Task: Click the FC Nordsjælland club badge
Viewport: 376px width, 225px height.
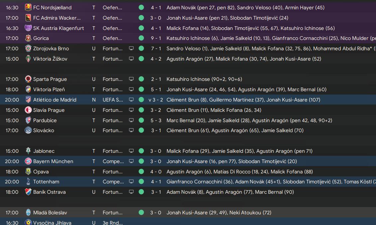Action: [x=28, y=7]
